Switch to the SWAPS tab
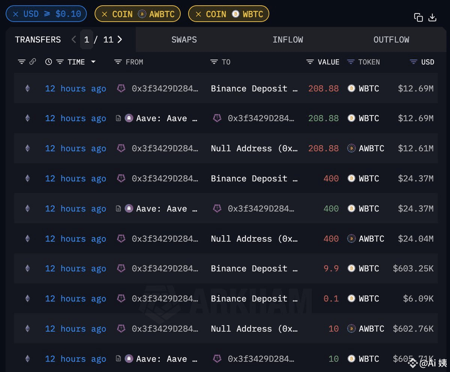The image size is (450, 372). (184, 39)
